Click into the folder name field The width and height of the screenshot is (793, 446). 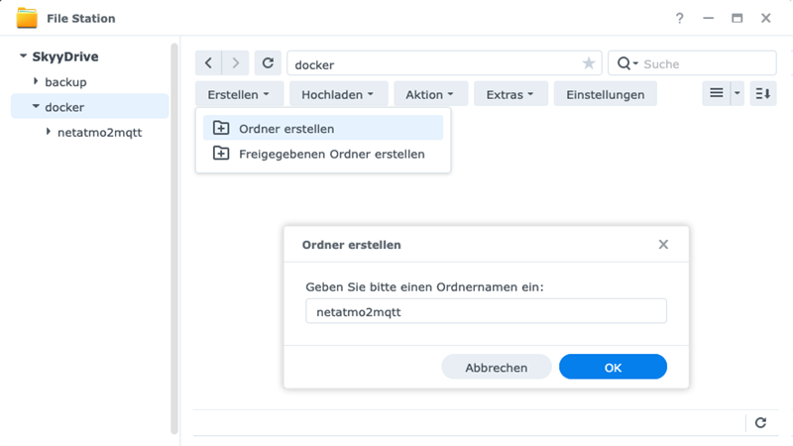pyautogui.click(x=486, y=311)
